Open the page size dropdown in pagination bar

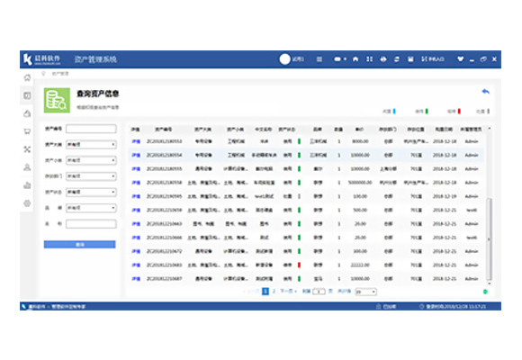pos(366,292)
